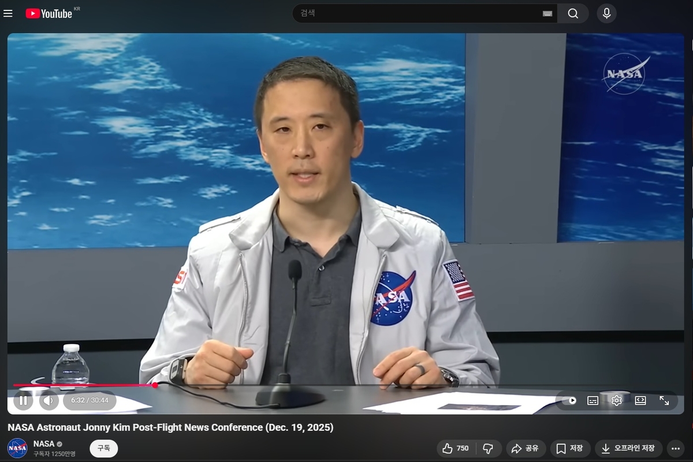Enter fullscreen mode

(664, 400)
